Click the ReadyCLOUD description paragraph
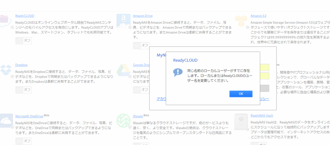 [64, 27]
